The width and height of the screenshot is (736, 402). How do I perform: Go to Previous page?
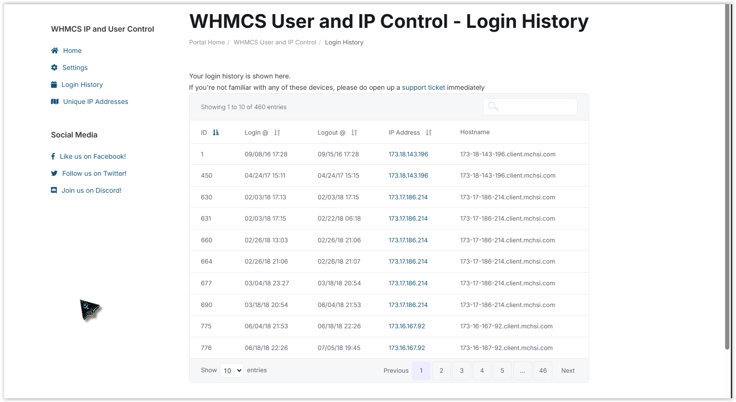coord(396,371)
